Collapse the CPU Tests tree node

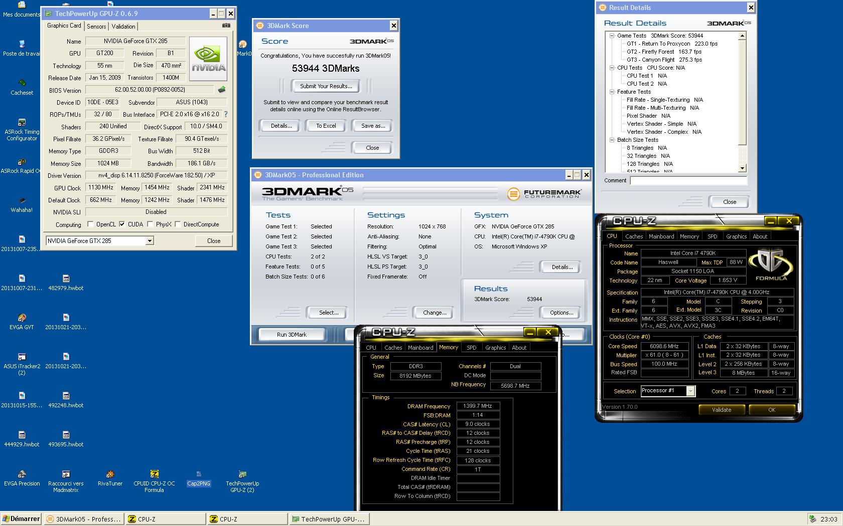coord(612,68)
